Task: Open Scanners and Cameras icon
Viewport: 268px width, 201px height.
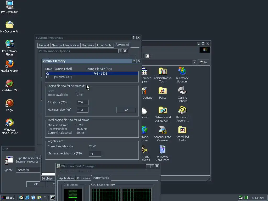Action: point(163,134)
